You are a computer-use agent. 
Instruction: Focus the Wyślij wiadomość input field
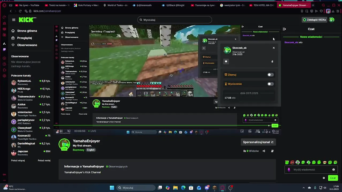click(311, 170)
